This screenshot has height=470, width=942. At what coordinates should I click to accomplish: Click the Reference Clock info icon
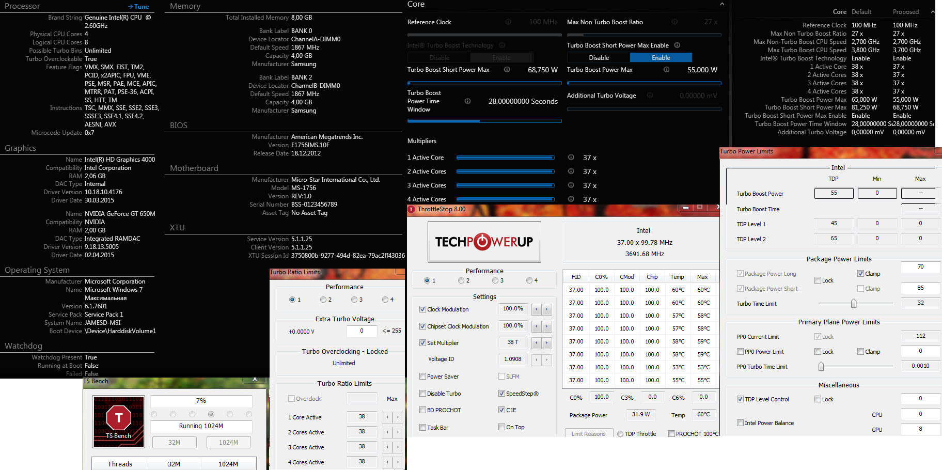point(508,22)
